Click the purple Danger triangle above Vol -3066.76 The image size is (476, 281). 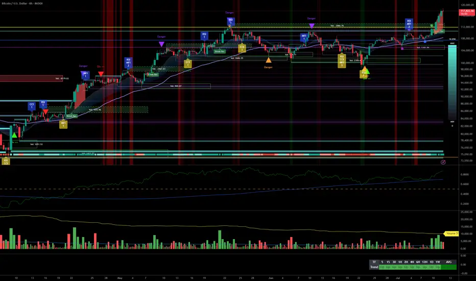tap(312, 26)
